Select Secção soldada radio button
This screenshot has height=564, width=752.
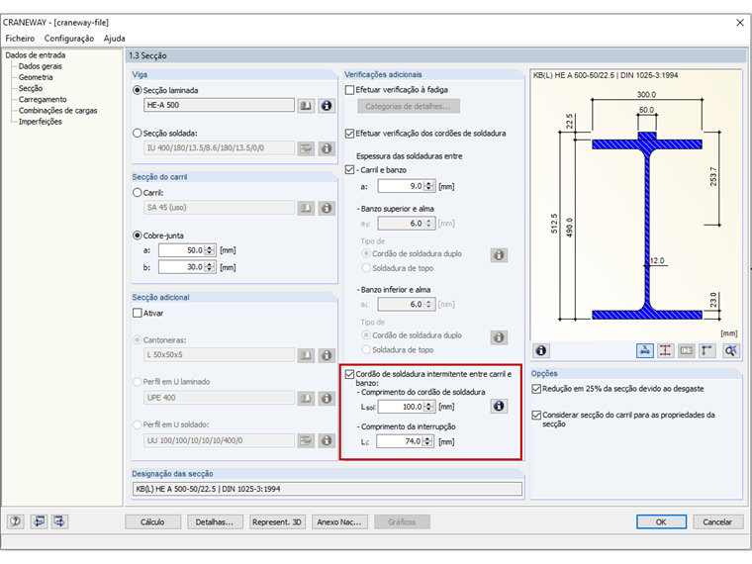tap(138, 133)
